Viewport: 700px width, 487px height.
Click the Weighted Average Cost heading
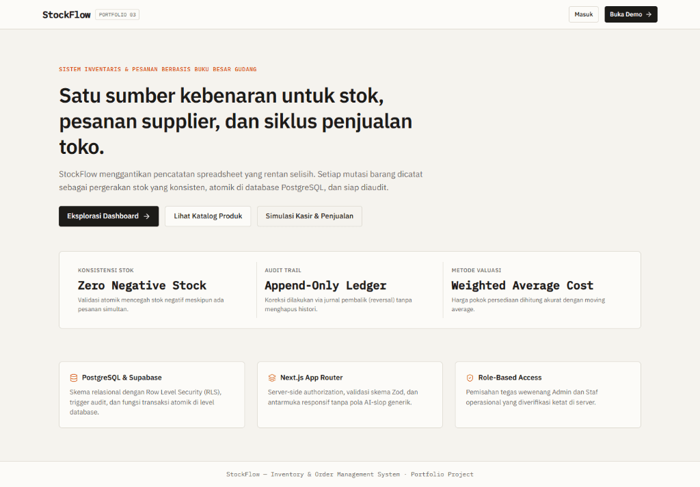click(x=522, y=285)
